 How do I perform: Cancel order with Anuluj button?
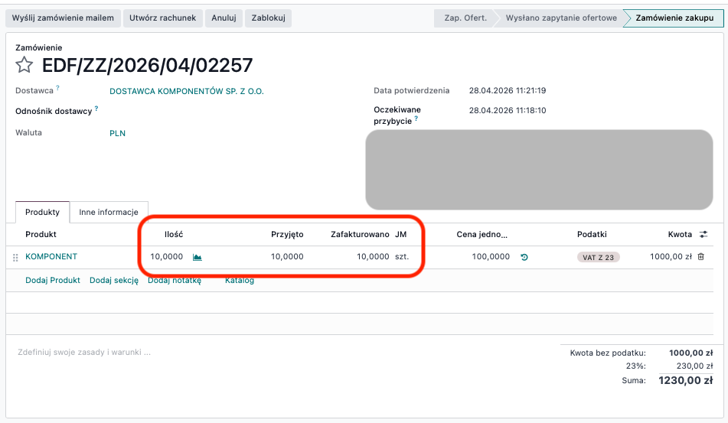224,18
